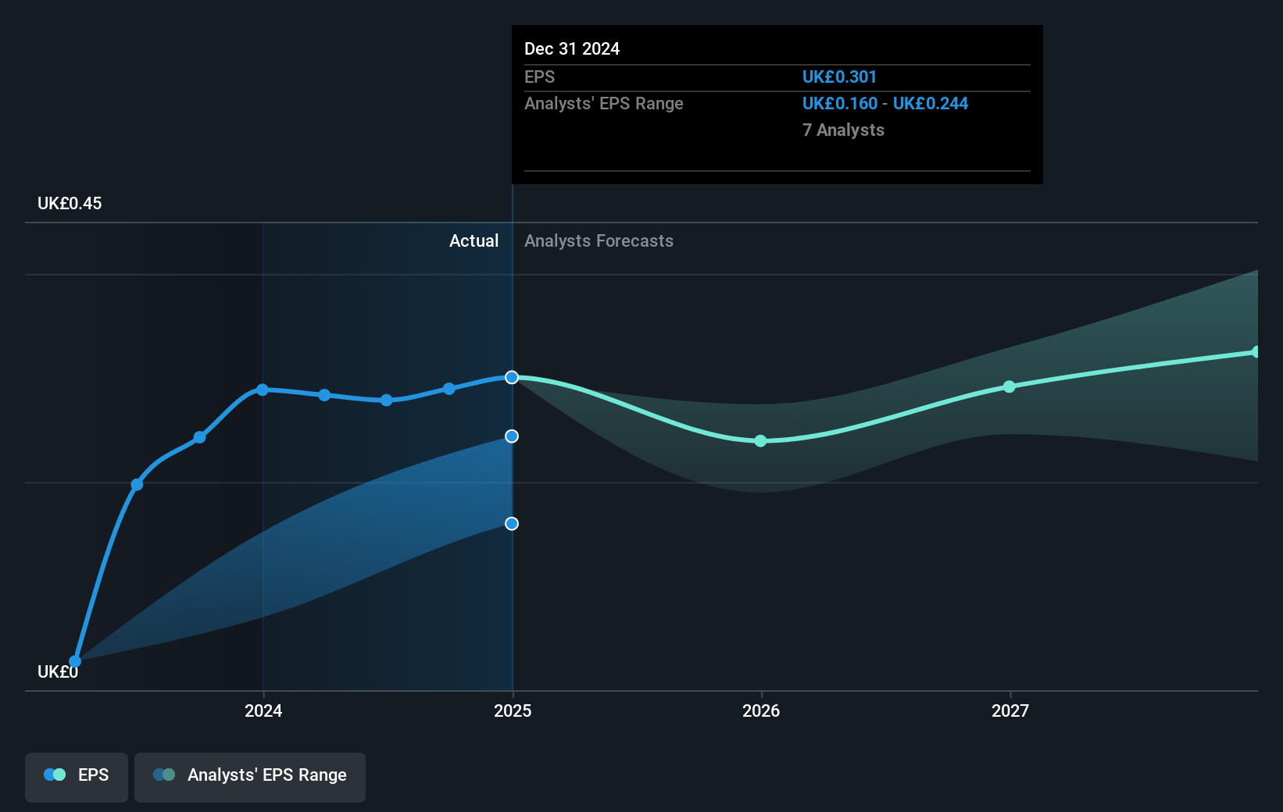Toggle the EPS legend button

(x=77, y=777)
